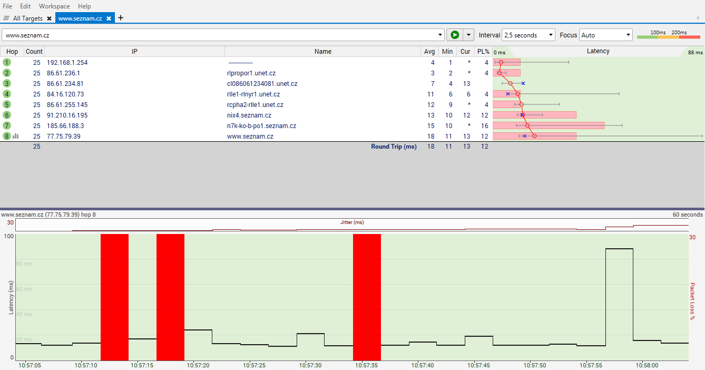This screenshot has width=705, height=370.
Task: Expand the target address history dropdown
Action: pyautogui.click(x=440, y=35)
